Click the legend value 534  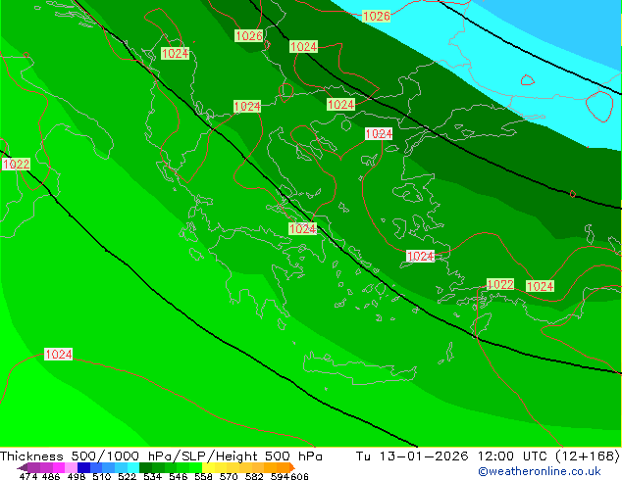coord(152,476)
